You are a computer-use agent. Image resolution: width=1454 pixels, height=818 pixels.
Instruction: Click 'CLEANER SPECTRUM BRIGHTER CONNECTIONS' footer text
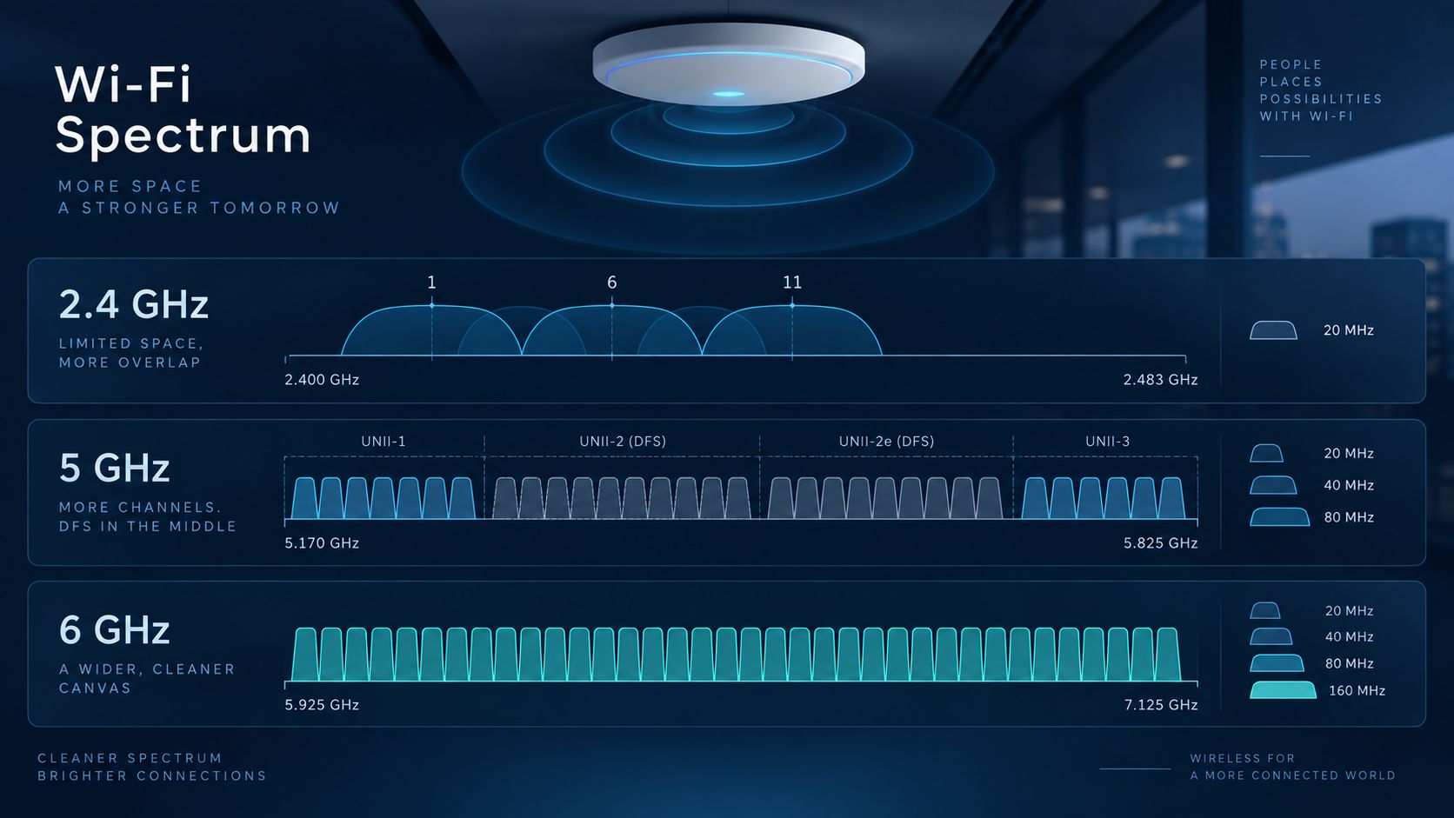(x=152, y=767)
